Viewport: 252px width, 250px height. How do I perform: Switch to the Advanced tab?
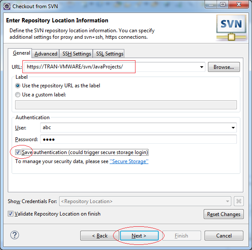pyautogui.click(x=46, y=54)
